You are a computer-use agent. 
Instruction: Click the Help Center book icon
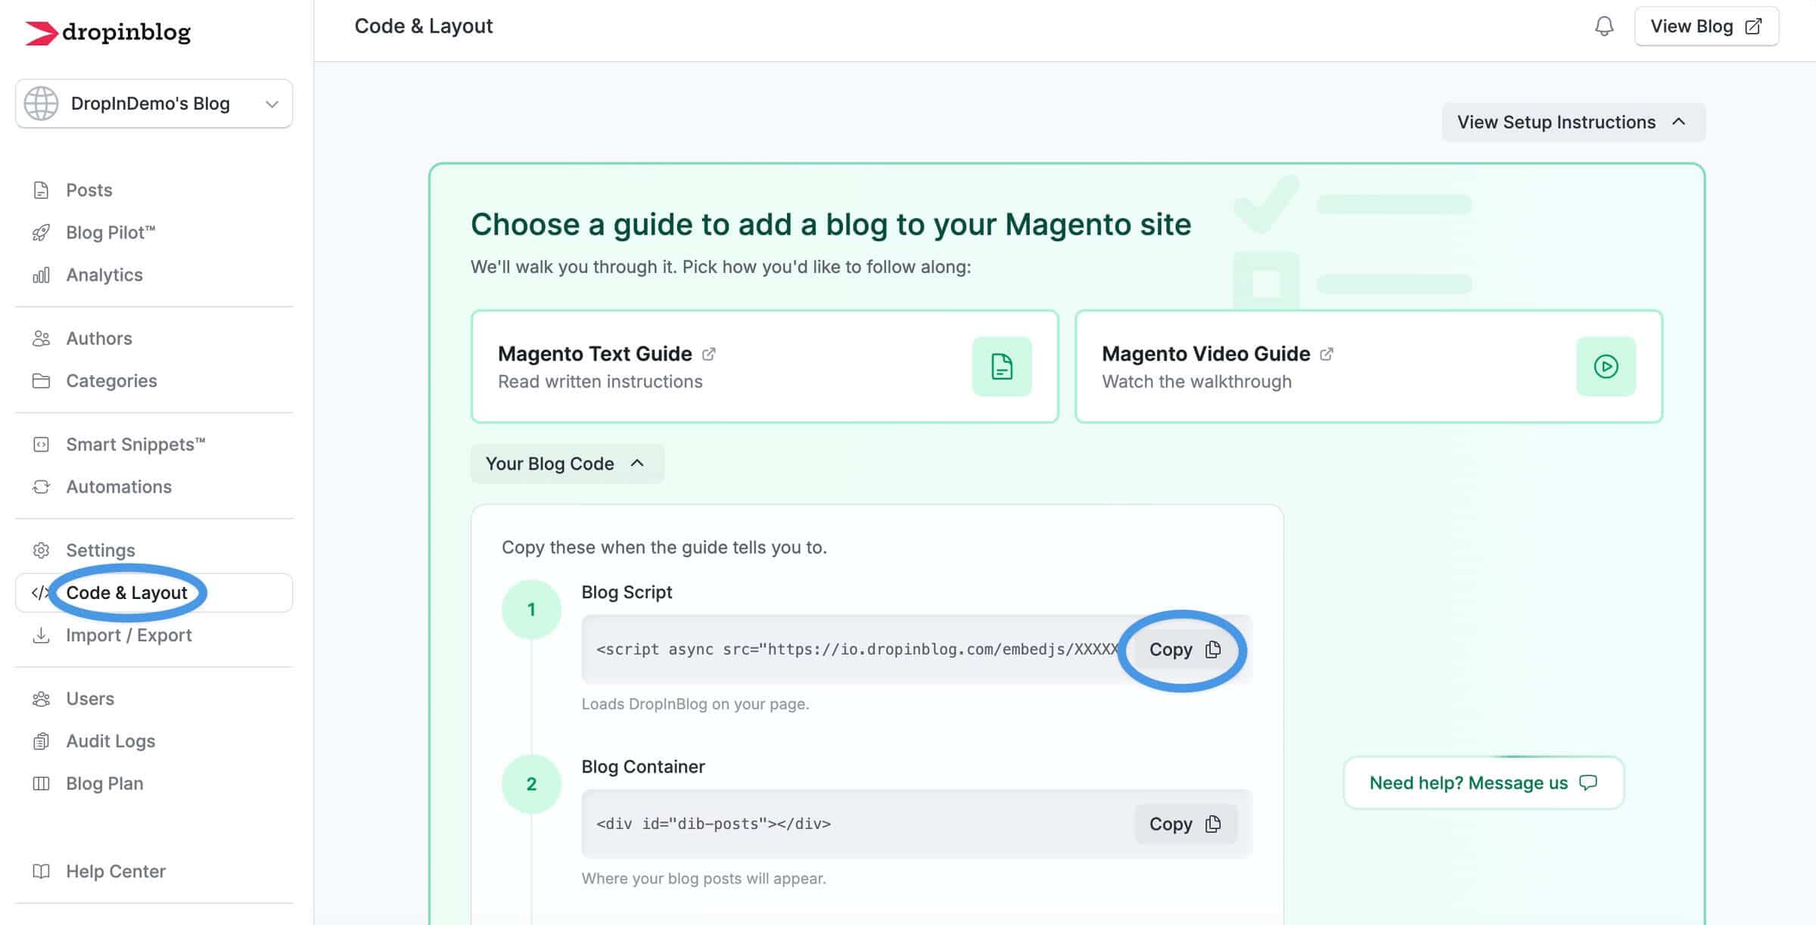(x=41, y=871)
